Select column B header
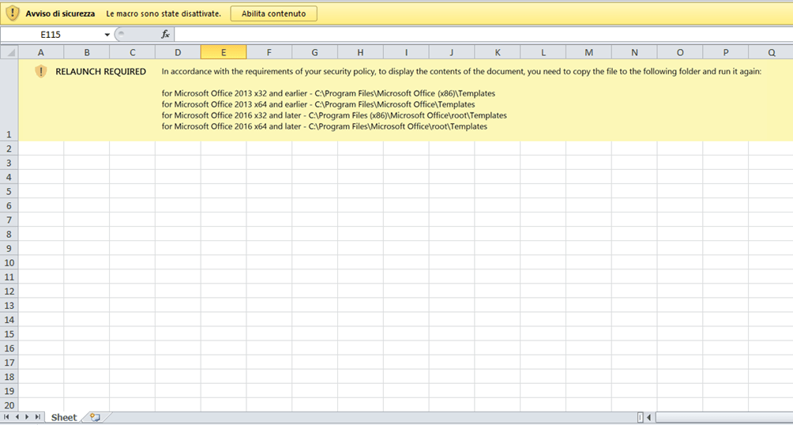 pyautogui.click(x=87, y=52)
